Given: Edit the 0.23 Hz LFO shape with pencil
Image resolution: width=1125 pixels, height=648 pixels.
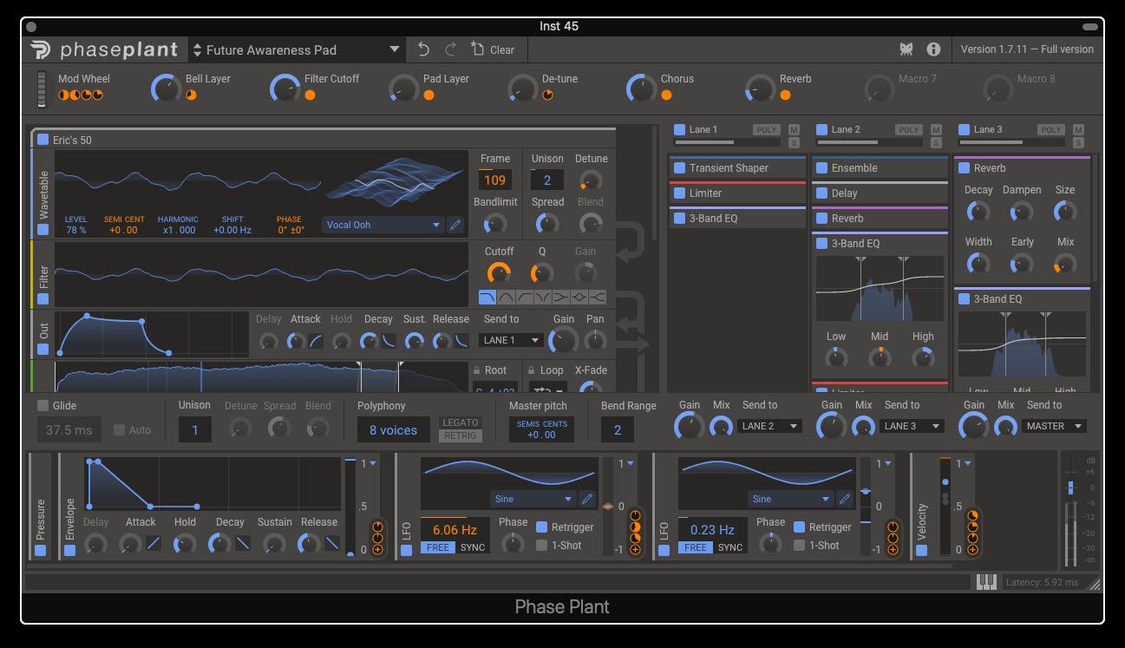Looking at the screenshot, I should (845, 499).
